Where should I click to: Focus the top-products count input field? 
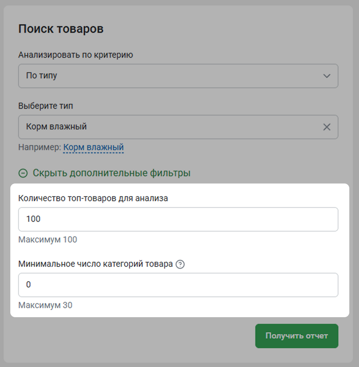tap(178, 219)
